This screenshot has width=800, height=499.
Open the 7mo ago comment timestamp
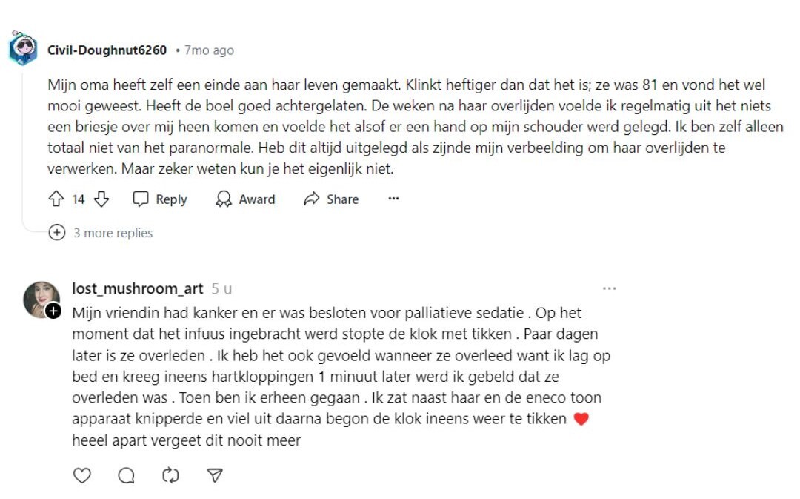pos(209,50)
